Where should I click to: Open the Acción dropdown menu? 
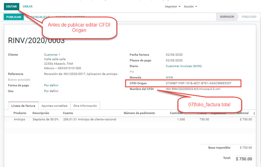(x=190, y=7)
